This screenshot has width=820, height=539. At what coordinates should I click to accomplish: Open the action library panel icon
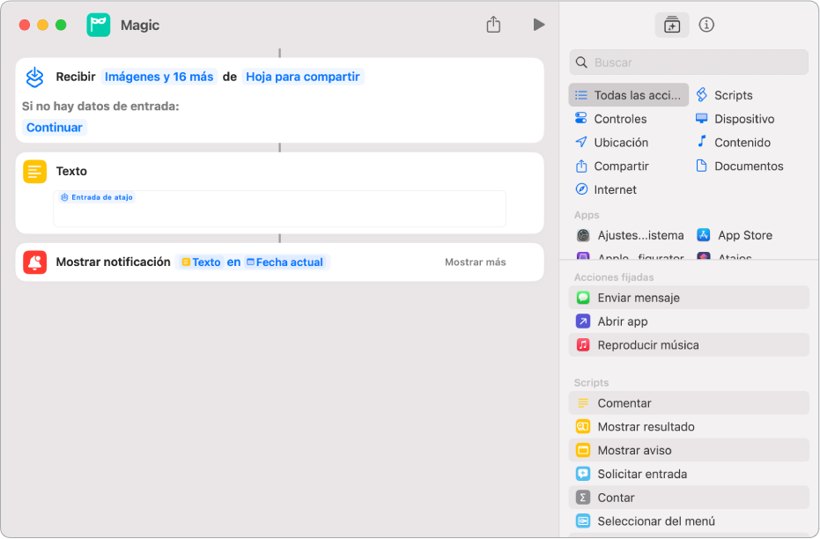pos(671,25)
